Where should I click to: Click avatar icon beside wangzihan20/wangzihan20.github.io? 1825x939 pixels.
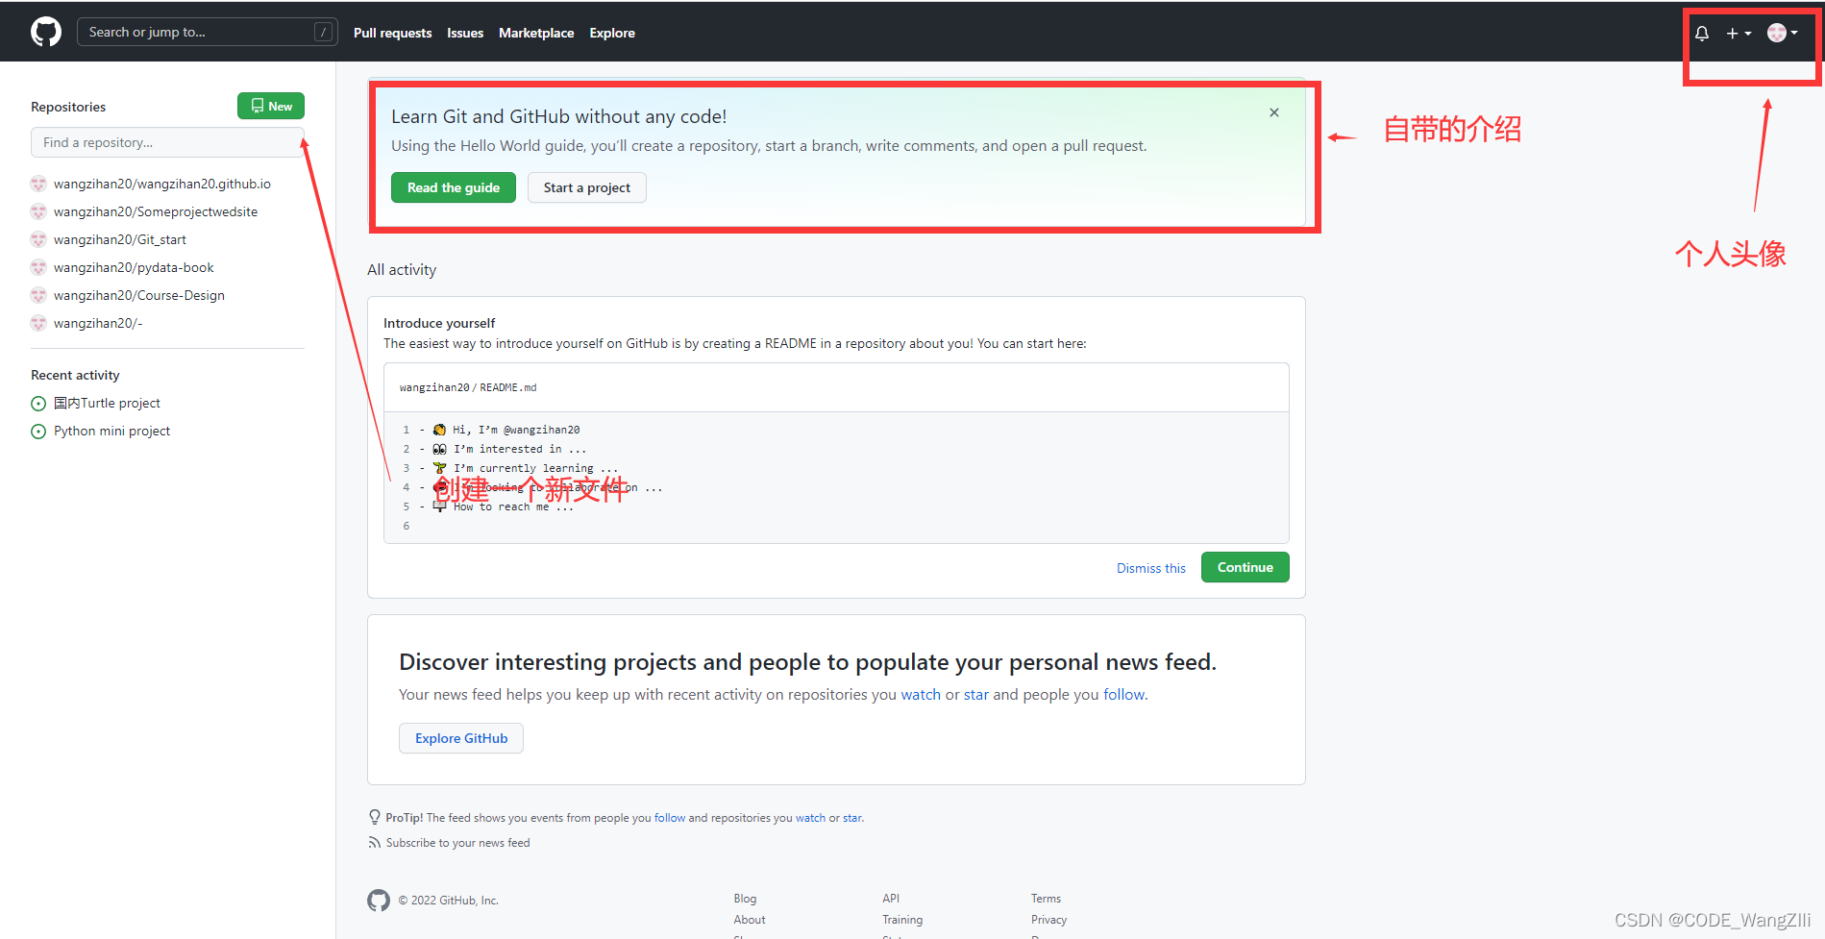click(x=38, y=184)
